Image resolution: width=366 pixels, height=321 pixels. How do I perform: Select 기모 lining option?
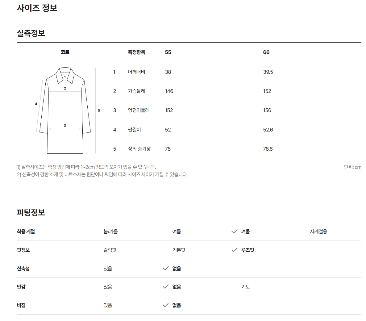pos(246,287)
